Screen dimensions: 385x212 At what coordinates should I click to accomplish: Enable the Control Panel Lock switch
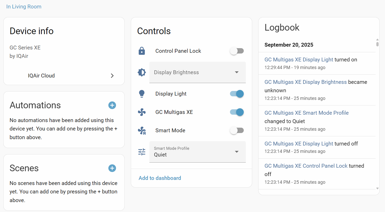[x=237, y=51]
